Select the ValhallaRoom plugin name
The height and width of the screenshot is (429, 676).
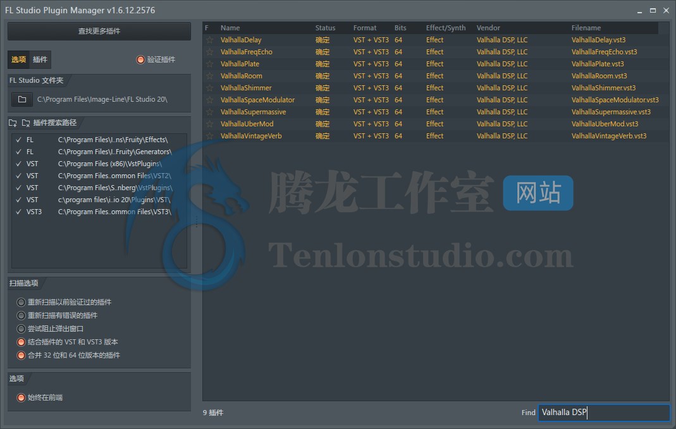click(241, 76)
